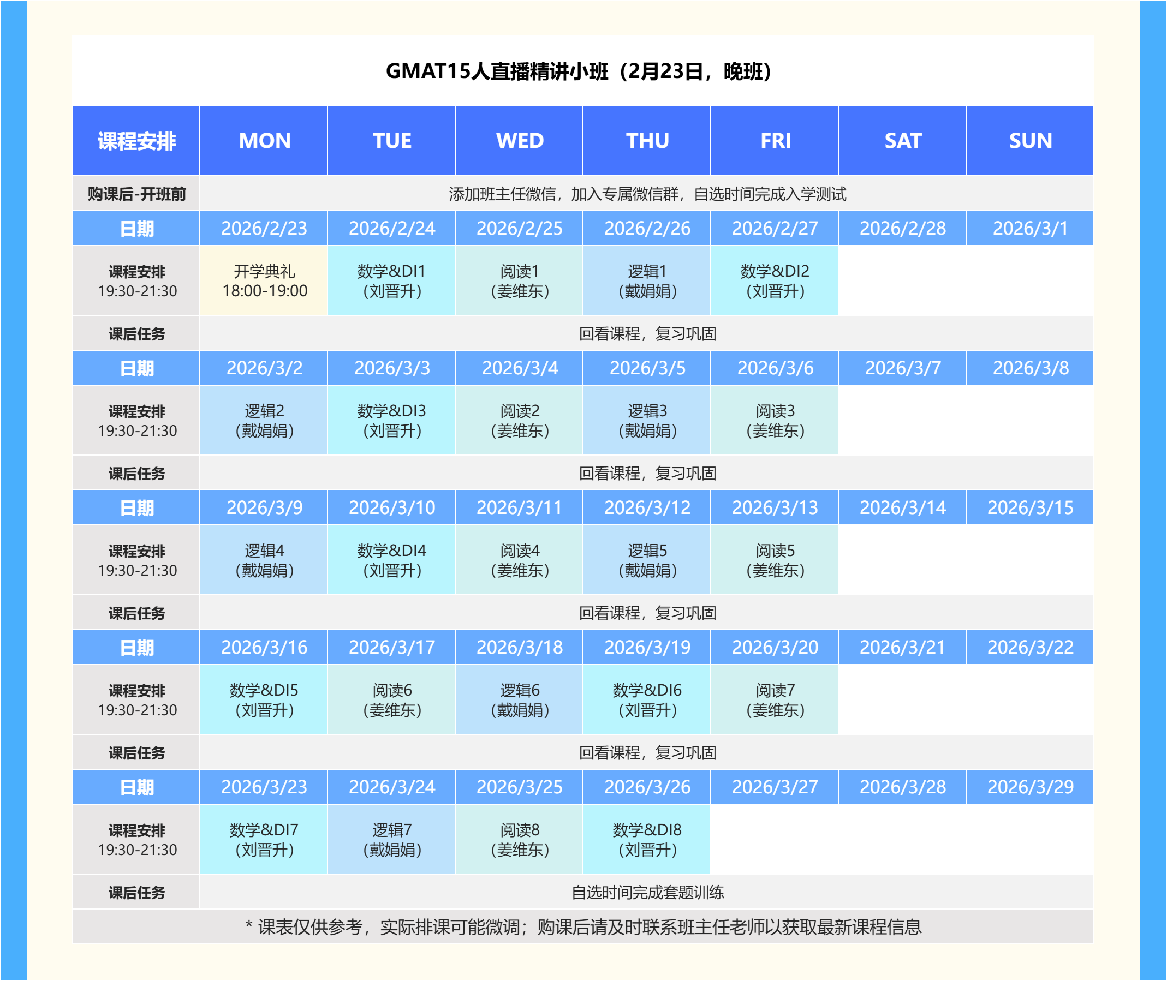The height and width of the screenshot is (981, 1167).
Task: Select the 2026/2/23 date cell
Action: [264, 228]
